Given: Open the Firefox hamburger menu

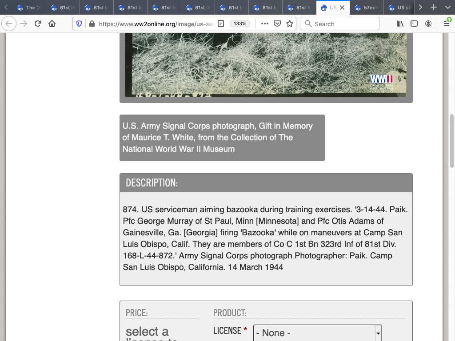Looking at the screenshot, I should [447, 24].
